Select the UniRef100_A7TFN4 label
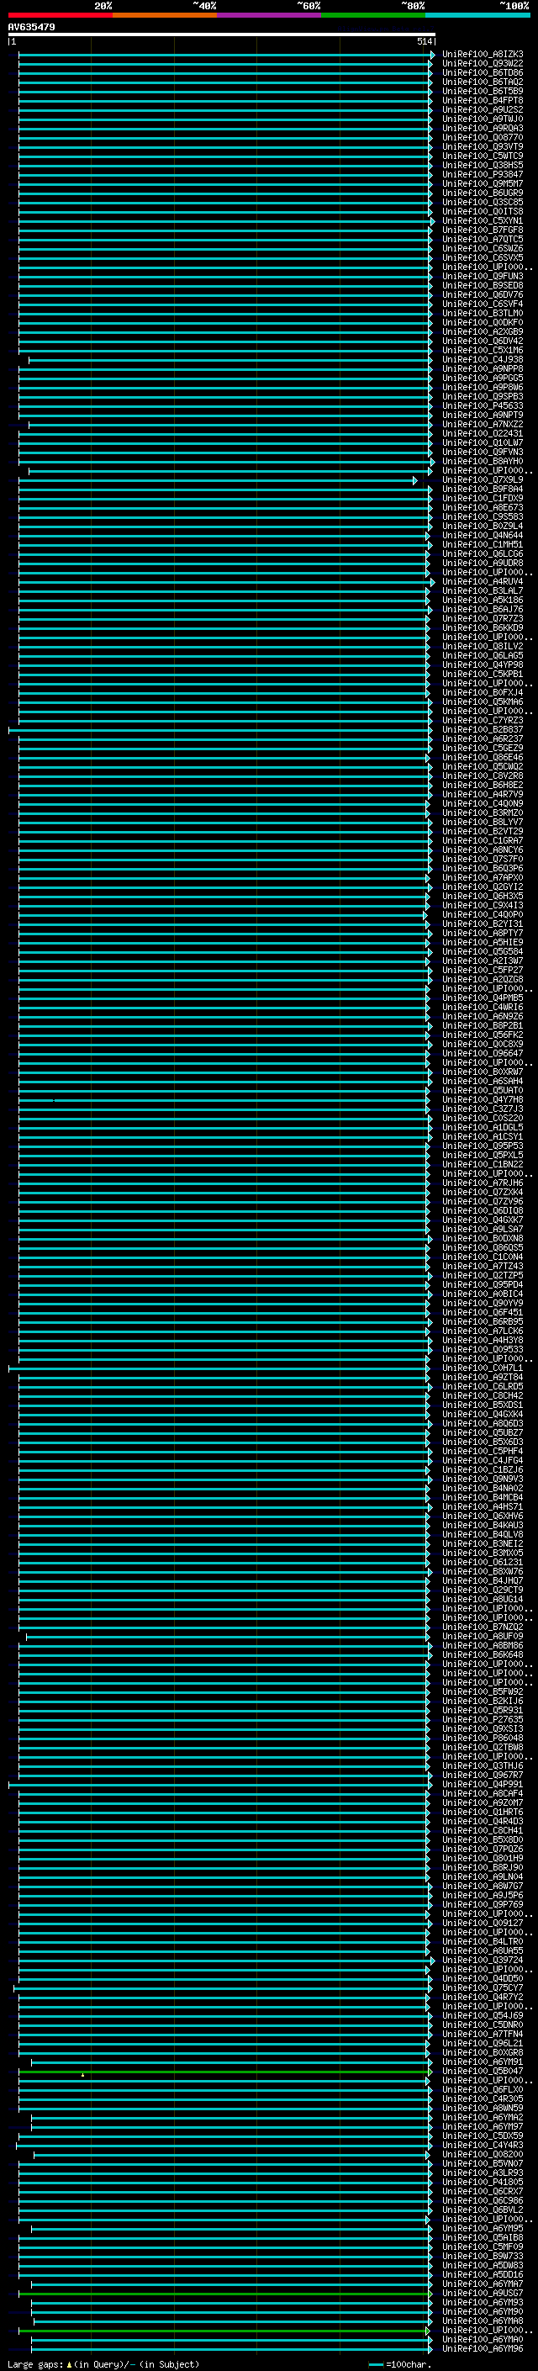538x2371 pixels. 483,2034
